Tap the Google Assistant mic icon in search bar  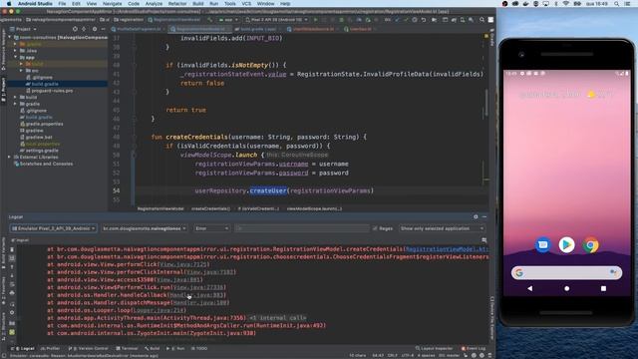click(613, 272)
